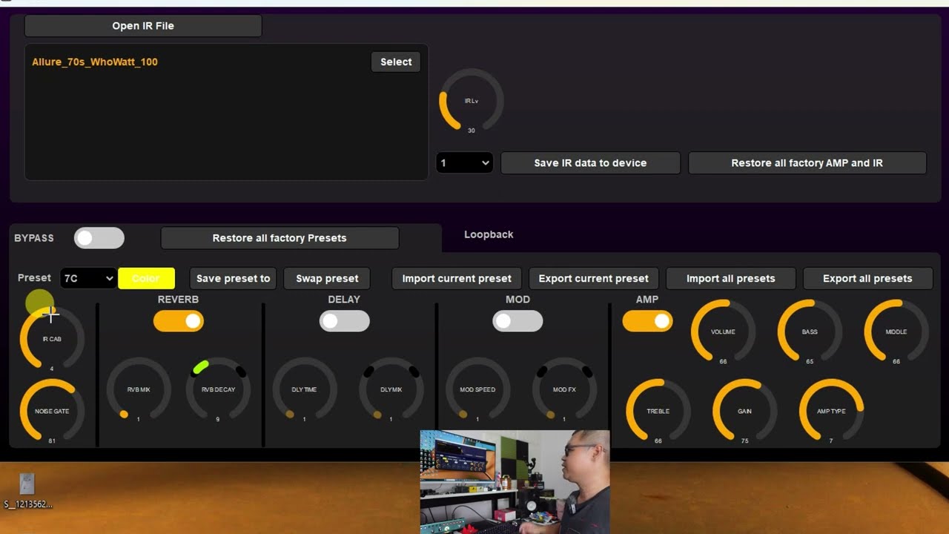Screen dimensions: 949x534
Task: Adjust the NOISE GATE knob
Action: [52, 411]
